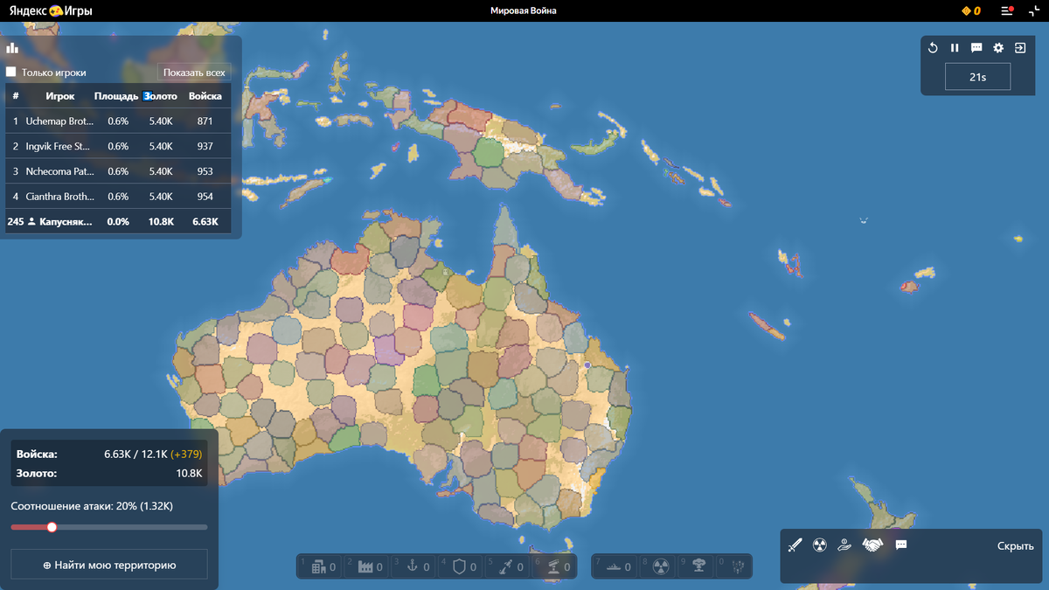Select the Cianthra Broth... player row
The width and height of the screenshot is (1049, 590).
(x=118, y=197)
